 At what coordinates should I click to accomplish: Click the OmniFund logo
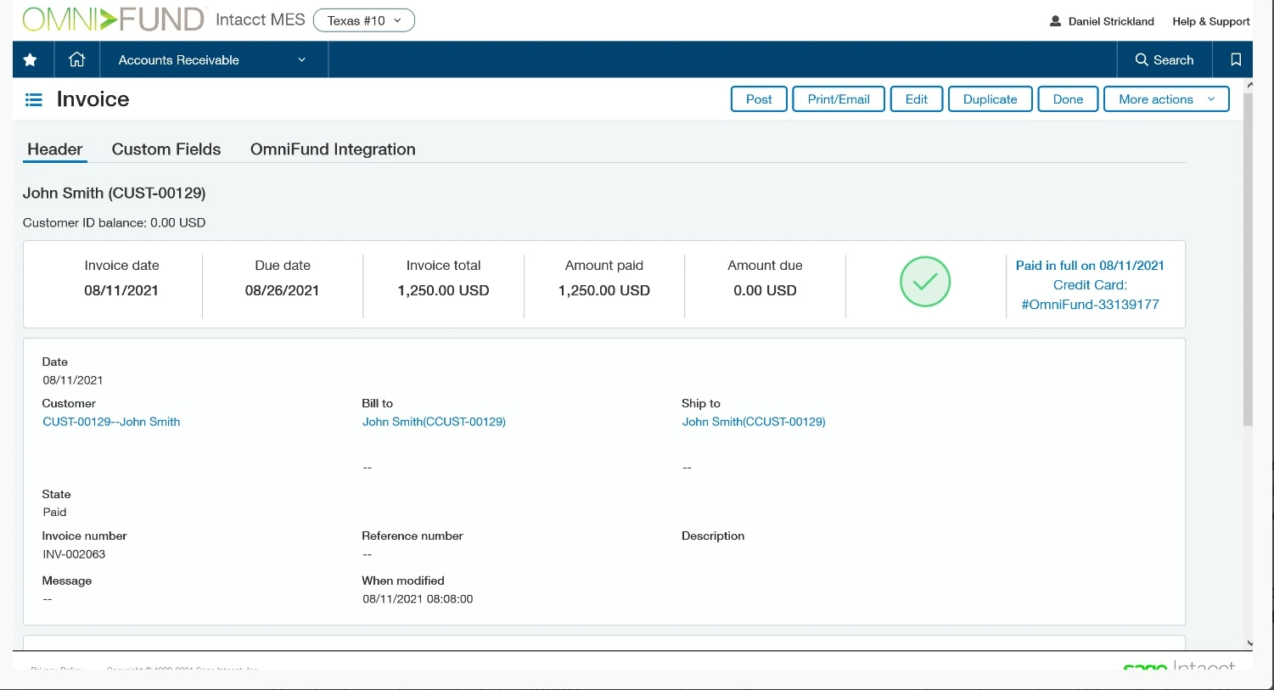click(x=113, y=20)
